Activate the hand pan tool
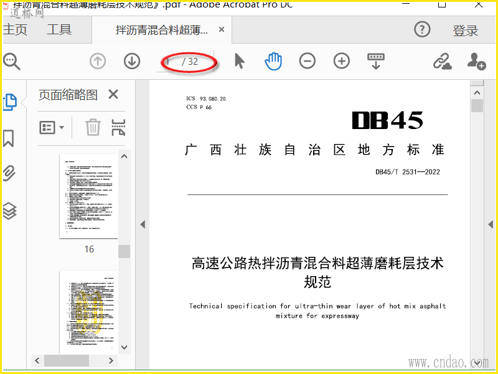 [x=273, y=61]
